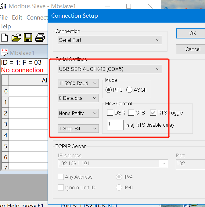Click the Save floppy disk icon
The width and height of the screenshot is (205, 207).
point(28,38)
